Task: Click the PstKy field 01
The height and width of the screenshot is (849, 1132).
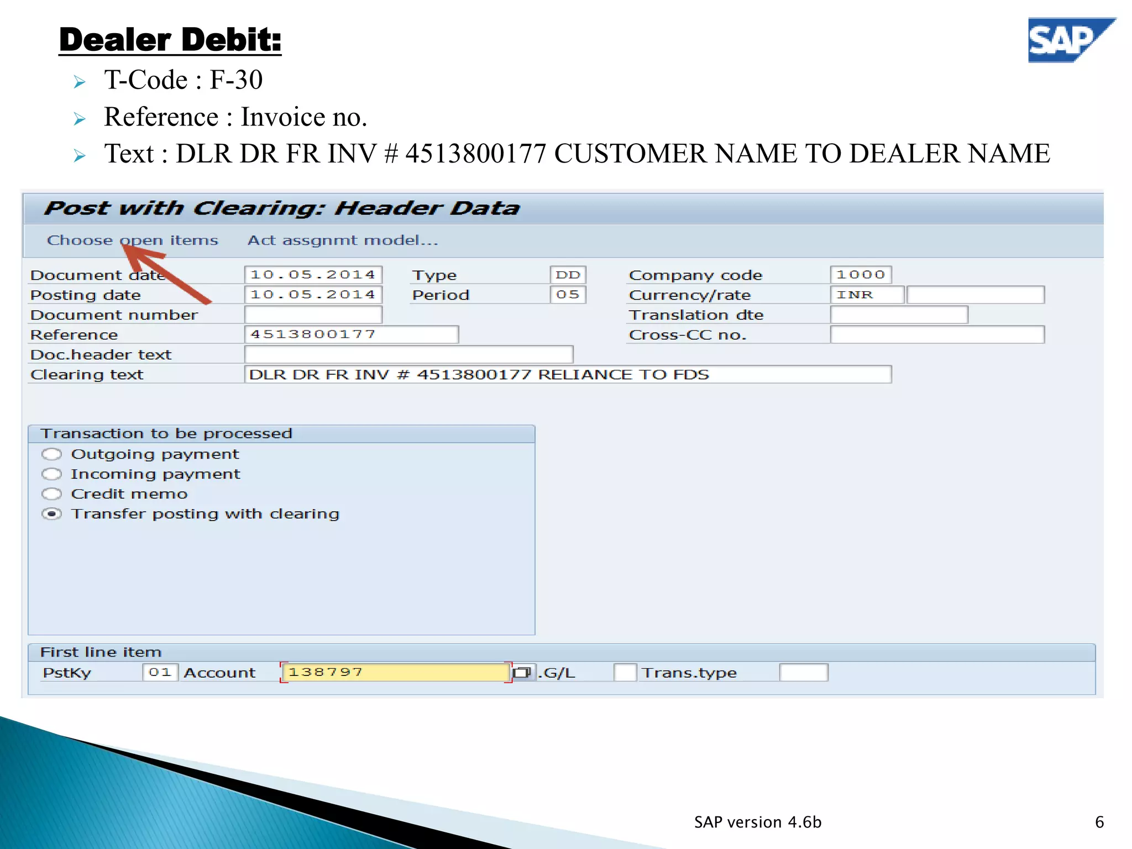Action: (160, 673)
